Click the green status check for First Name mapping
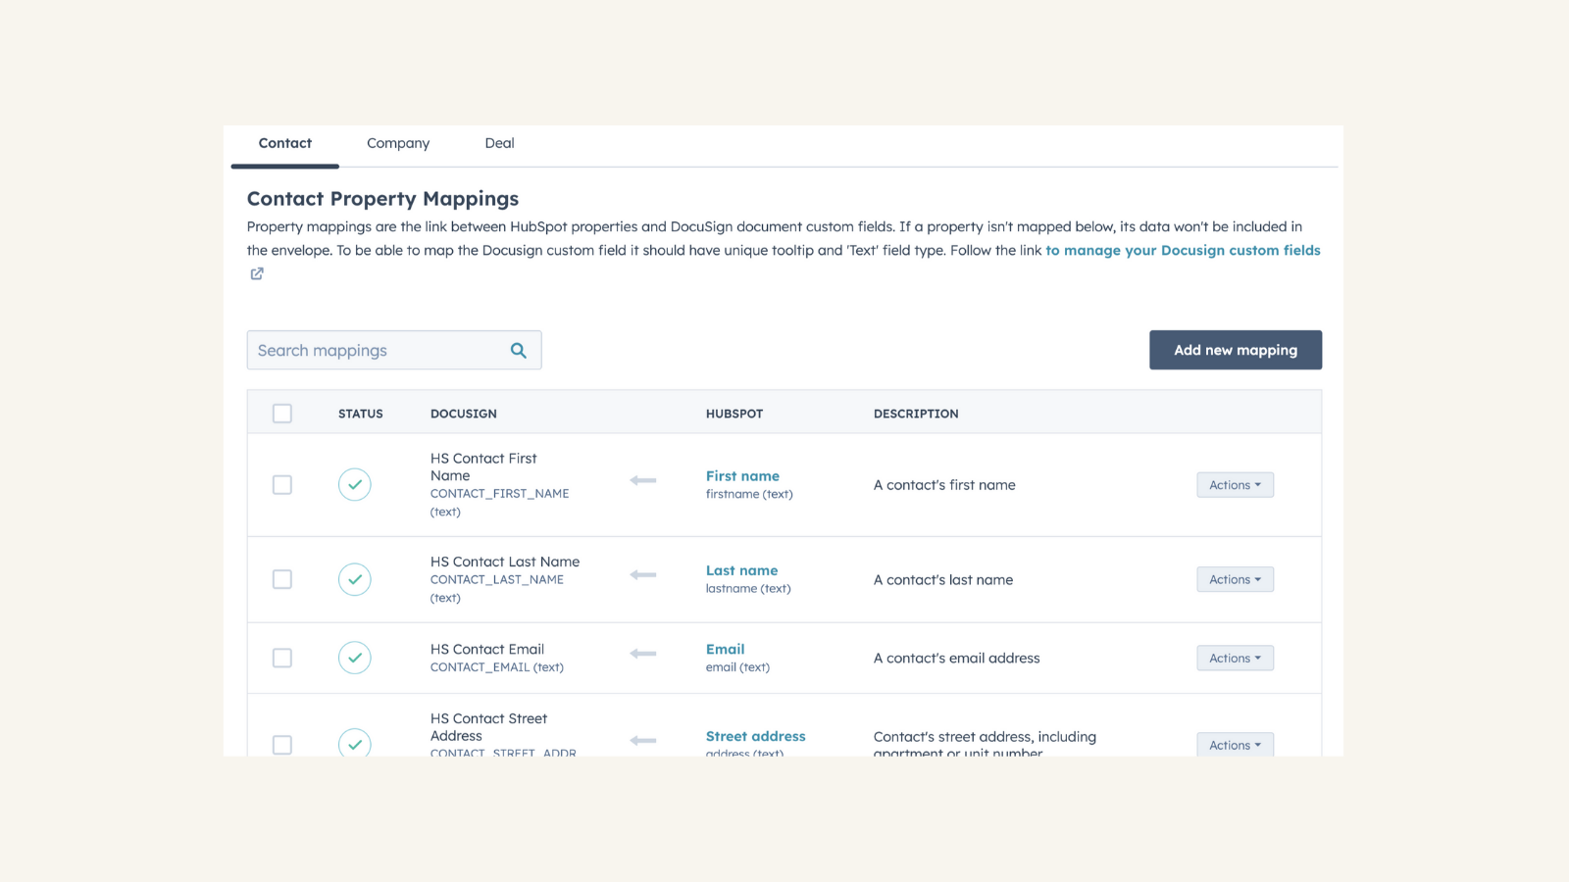Viewport: 1569px width, 882px height. click(x=354, y=484)
